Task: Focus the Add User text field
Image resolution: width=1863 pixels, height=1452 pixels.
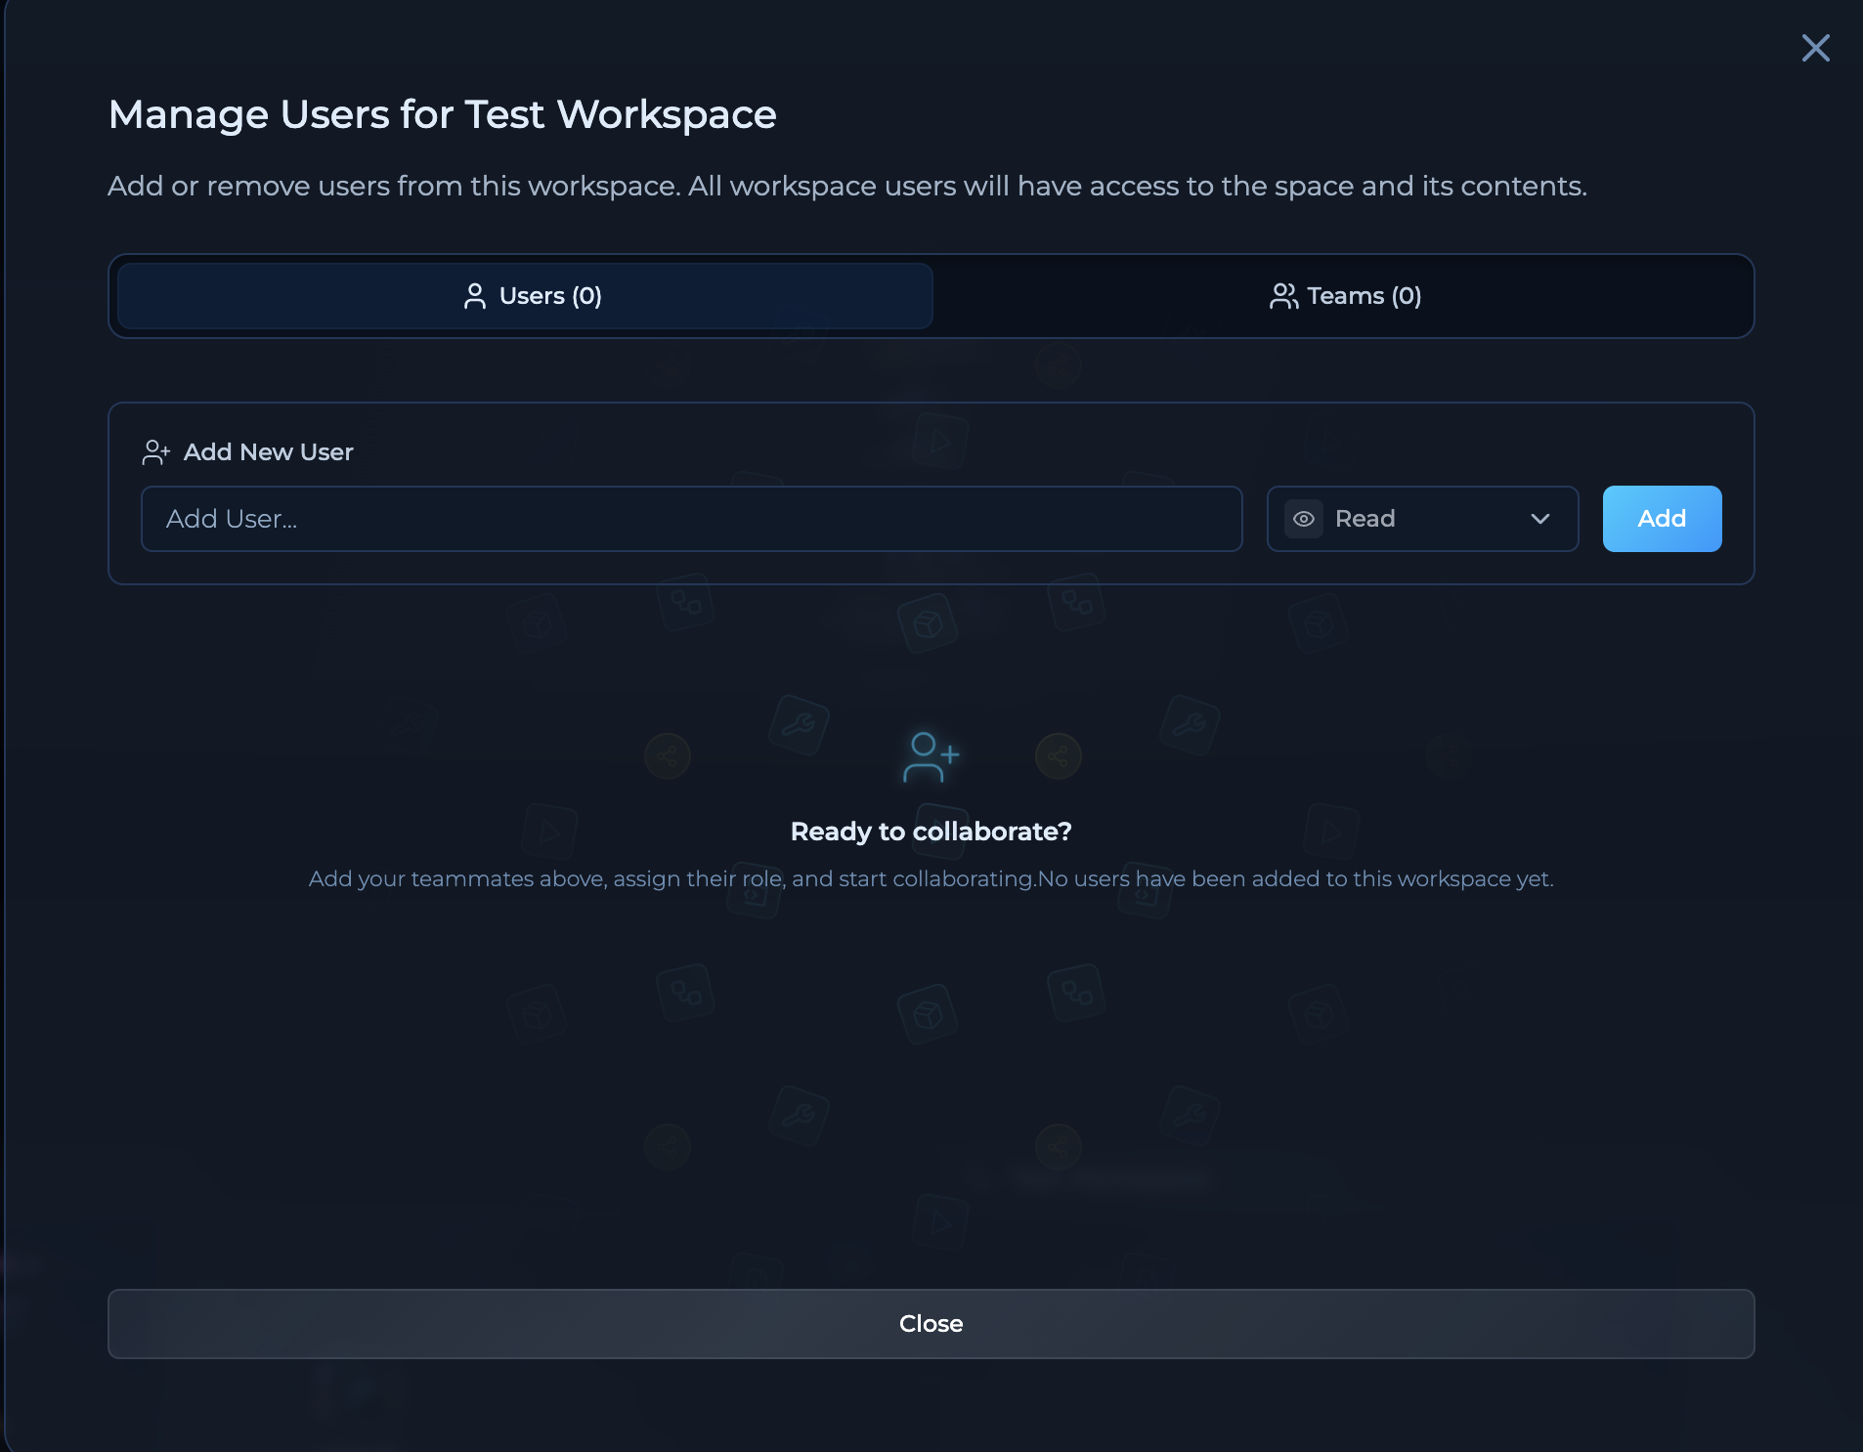Action: [x=690, y=519]
